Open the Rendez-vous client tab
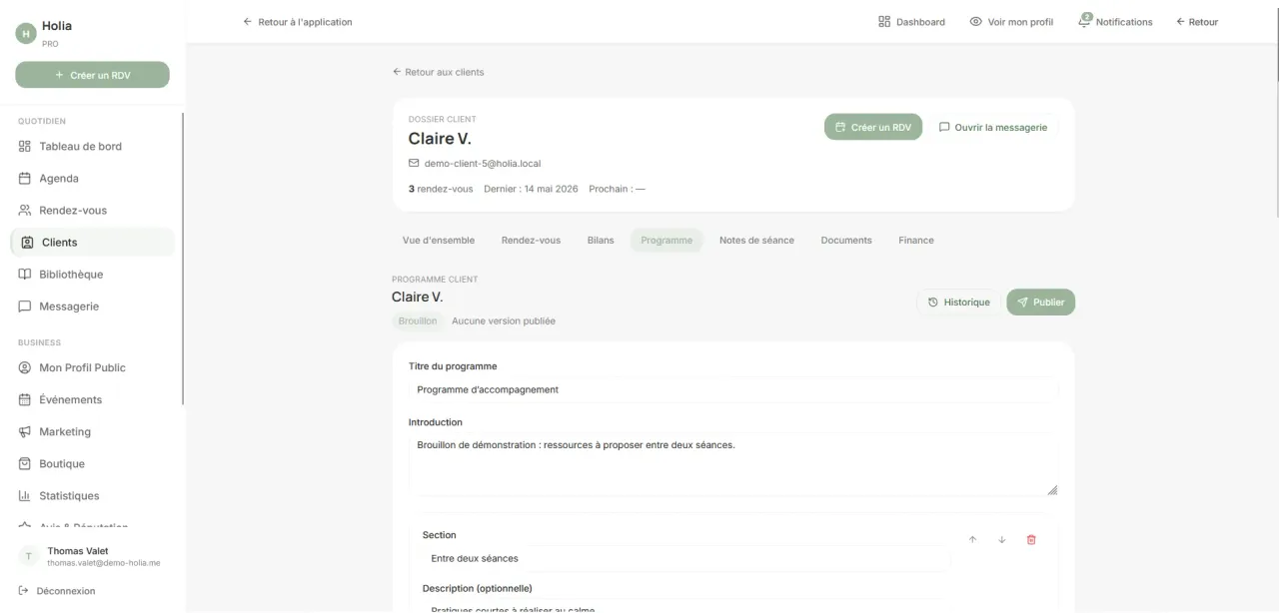The image size is (1279, 613). click(531, 241)
